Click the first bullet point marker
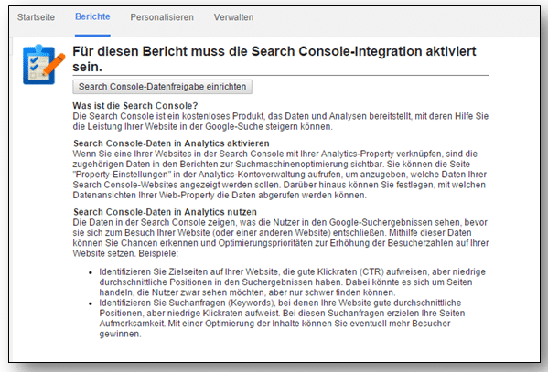Screen dimensions: 548x372 tap(91, 272)
